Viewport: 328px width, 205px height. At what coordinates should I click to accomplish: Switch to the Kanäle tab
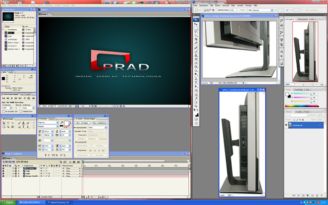(x=299, y=112)
